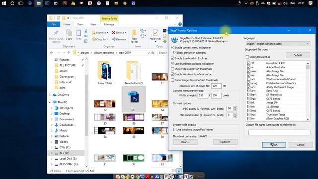Open Cortana search circle in taskbar
The image size is (318, 179).
click(x=12, y=3)
